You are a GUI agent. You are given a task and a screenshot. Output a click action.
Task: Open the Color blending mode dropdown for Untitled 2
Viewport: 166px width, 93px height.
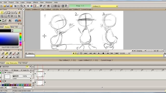click(22, 79)
